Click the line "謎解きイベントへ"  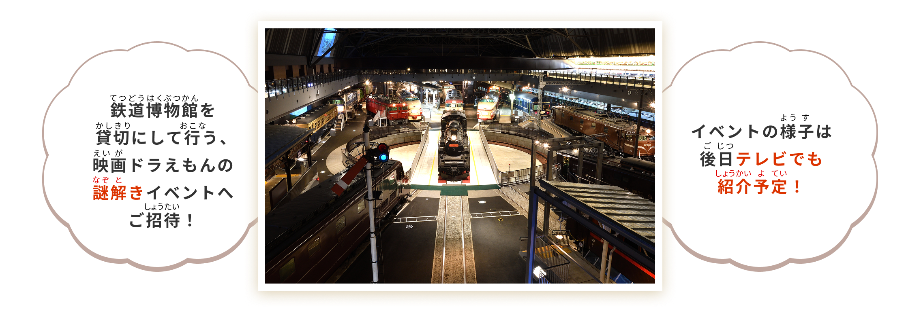click(163, 193)
